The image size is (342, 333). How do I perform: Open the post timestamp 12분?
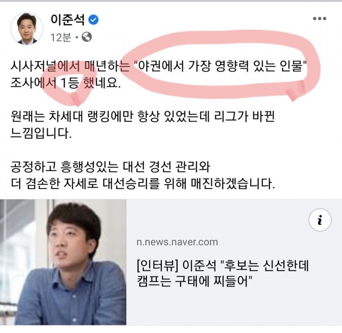click(61, 37)
